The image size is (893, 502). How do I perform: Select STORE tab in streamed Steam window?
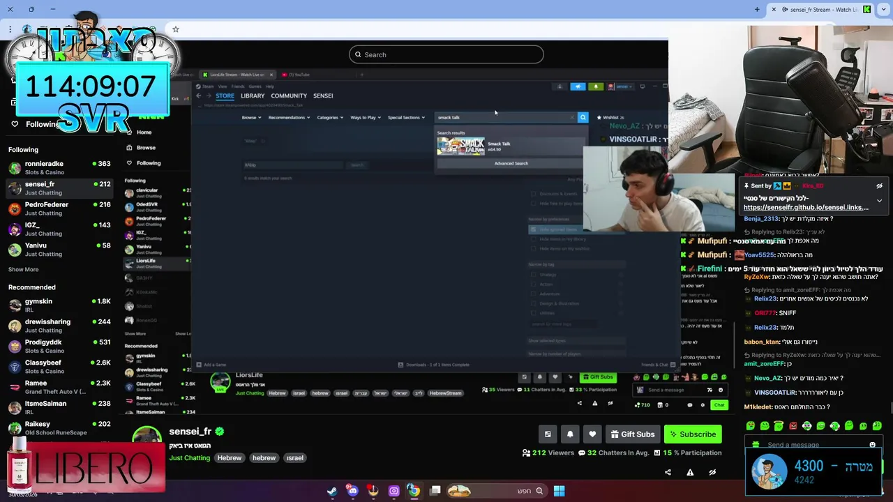[x=225, y=96]
